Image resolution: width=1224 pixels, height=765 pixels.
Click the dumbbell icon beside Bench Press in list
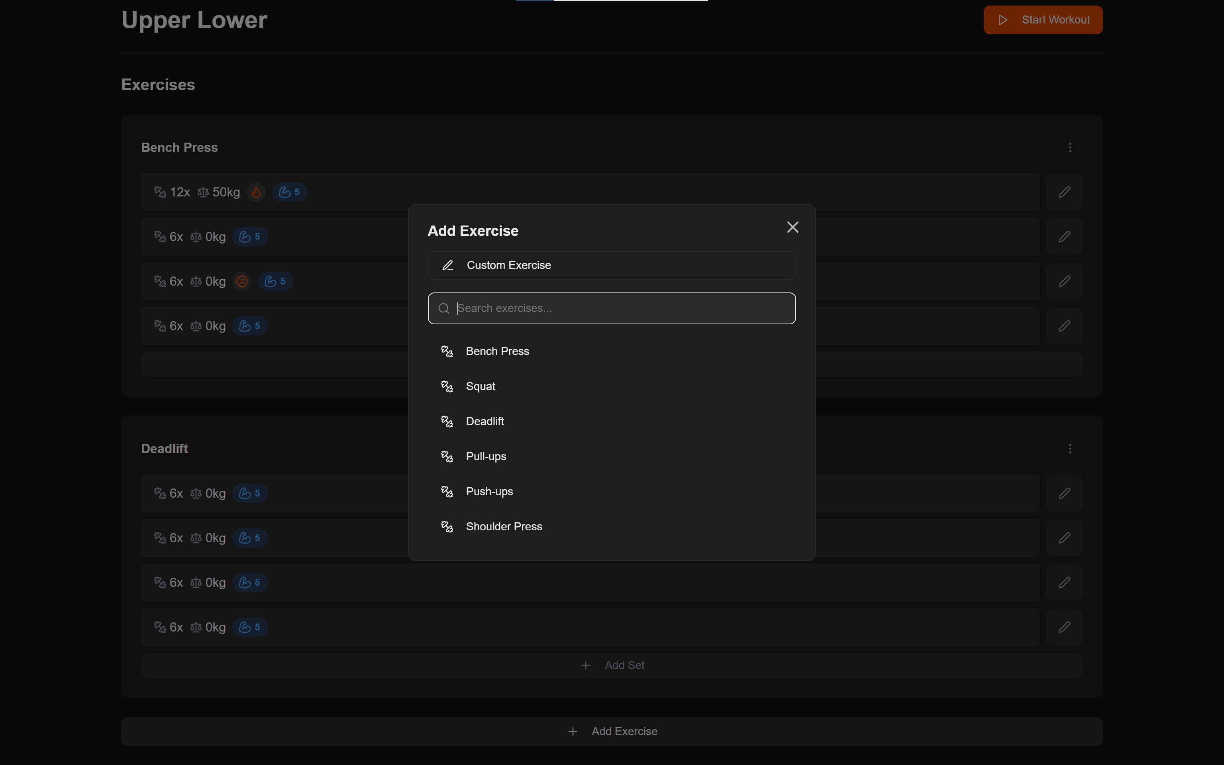point(447,351)
